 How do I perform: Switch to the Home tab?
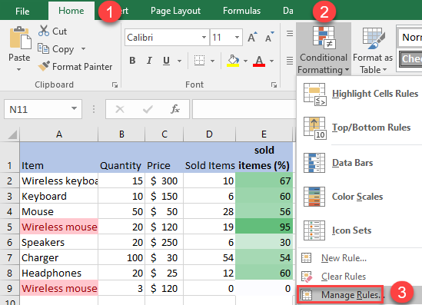point(71,11)
